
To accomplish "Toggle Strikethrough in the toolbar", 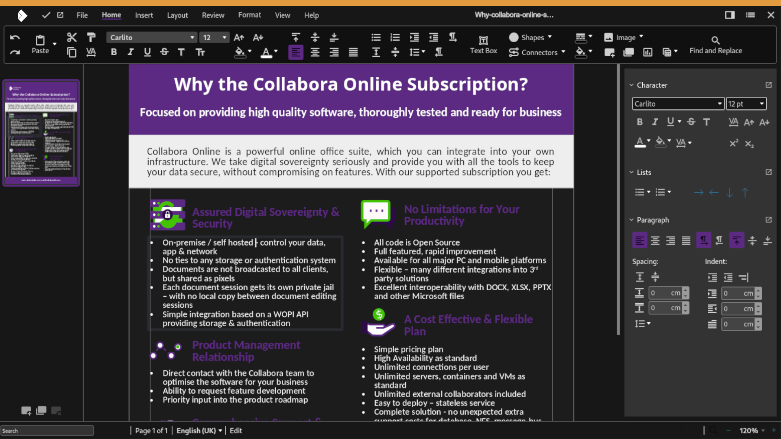I will click(x=164, y=52).
